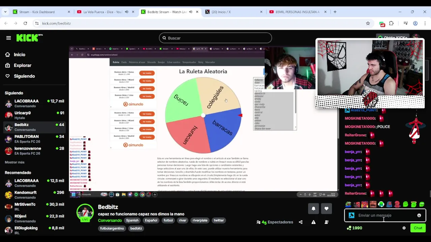431x242 pixels.
Task: Select the riverplate tag
Action: coord(200,220)
